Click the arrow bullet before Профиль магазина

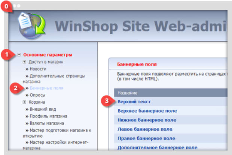27,116
